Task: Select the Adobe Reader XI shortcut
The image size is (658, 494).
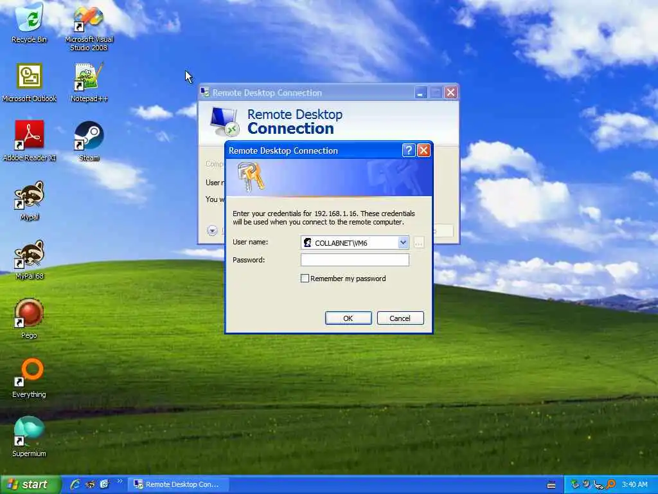Action: pyautogui.click(x=29, y=141)
